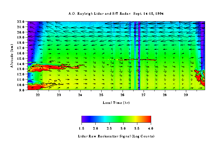
Task: Select the 24 hour tick on time axis
Action: coord(80,94)
